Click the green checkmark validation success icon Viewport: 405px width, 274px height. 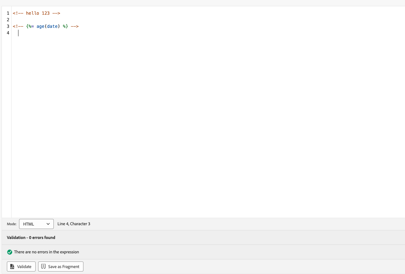click(x=9, y=252)
